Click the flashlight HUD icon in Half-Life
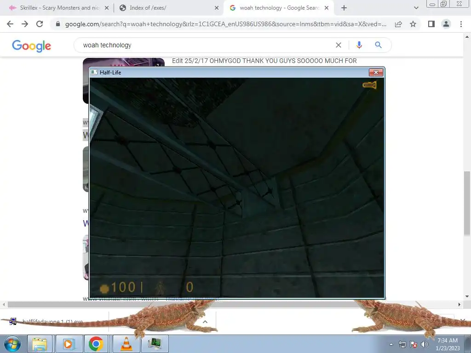The width and height of the screenshot is (471, 353). click(369, 85)
